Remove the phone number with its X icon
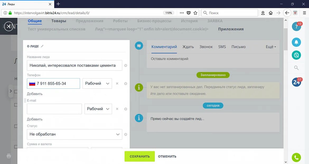 click(117, 83)
